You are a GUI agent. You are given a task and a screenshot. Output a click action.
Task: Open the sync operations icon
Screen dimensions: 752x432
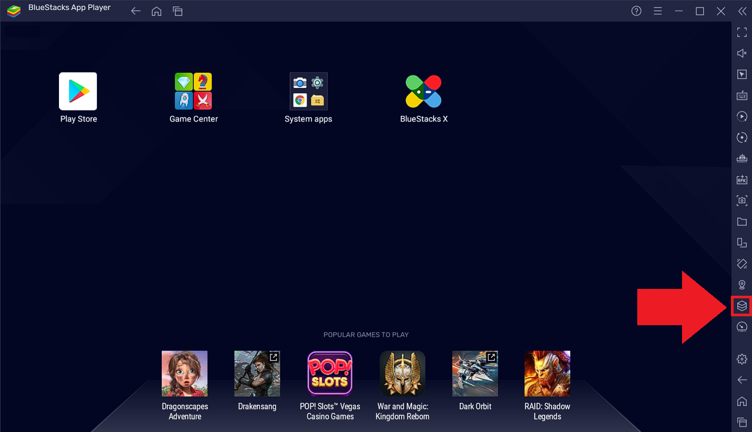point(742,137)
